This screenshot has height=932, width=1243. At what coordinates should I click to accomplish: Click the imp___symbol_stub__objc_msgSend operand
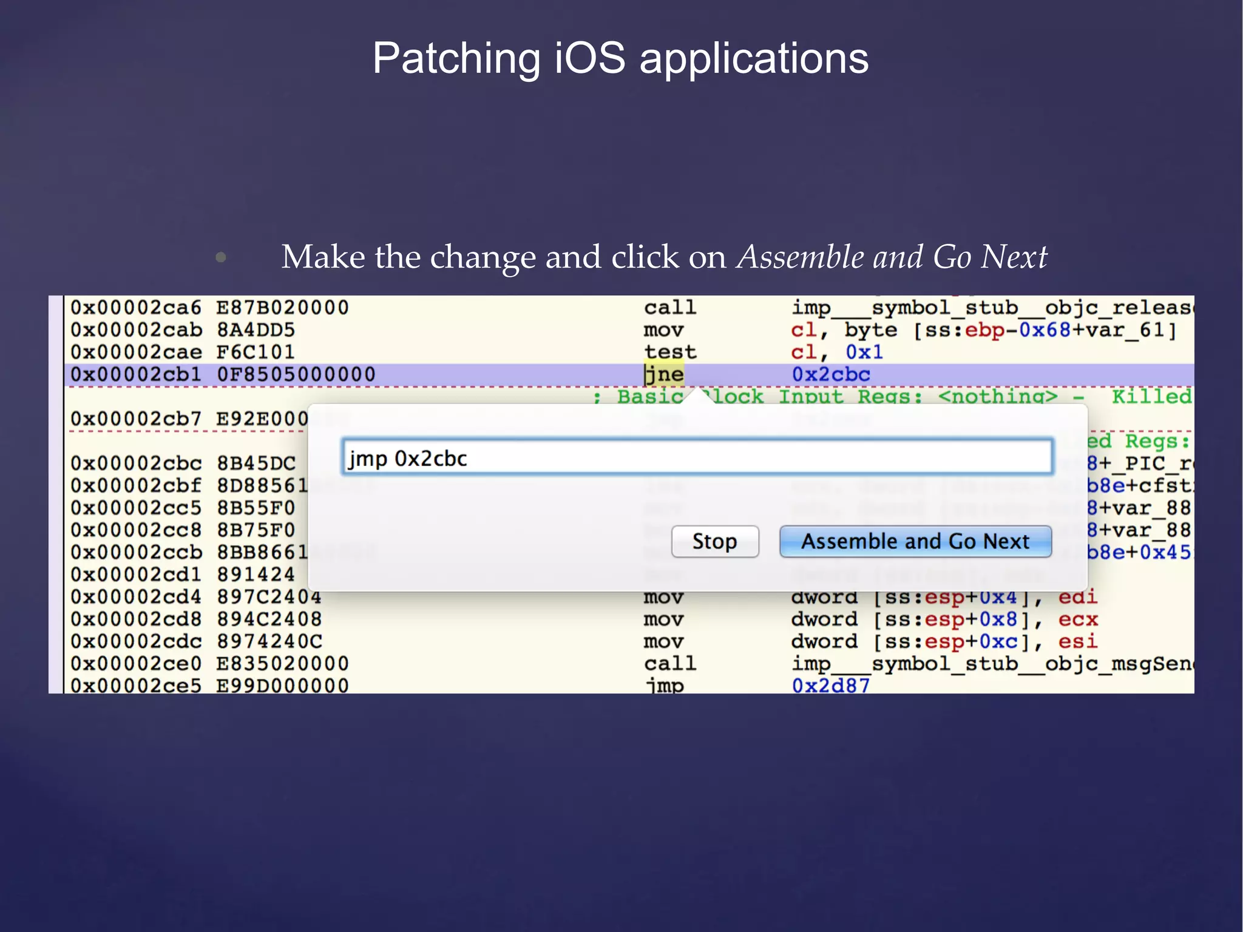[x=992, y=664]
